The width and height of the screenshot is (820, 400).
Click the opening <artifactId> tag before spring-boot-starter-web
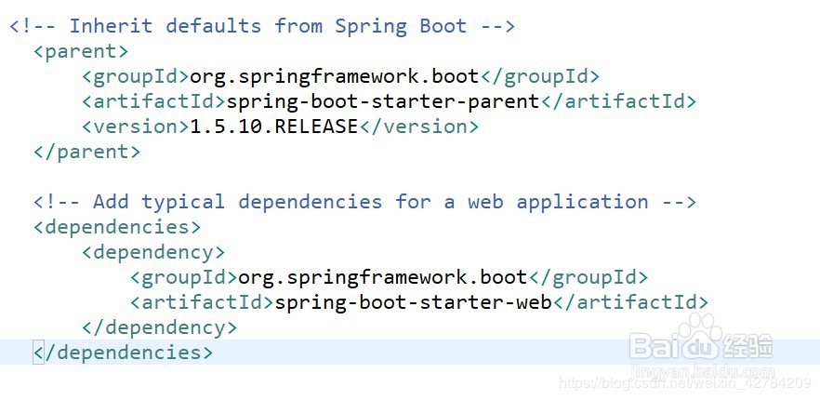[203, 302]
